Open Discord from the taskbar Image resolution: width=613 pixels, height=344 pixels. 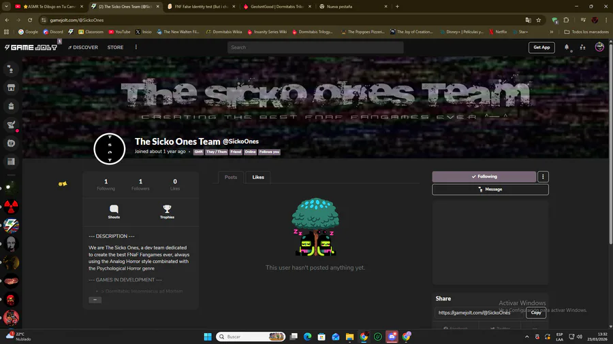pos(392,337)
